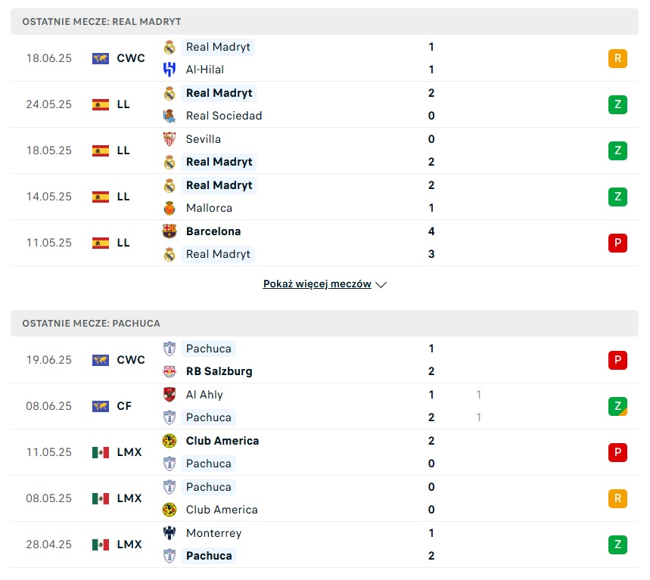Click the Club America crest on 11.05.25
Screen dimensions: 650x580
169,441
